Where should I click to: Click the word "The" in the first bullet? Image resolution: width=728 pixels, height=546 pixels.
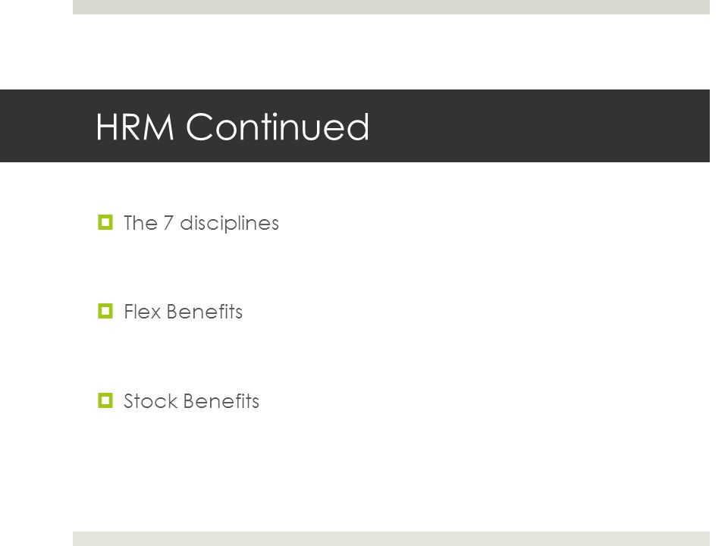pyautogui.click(x=140, y=223)
